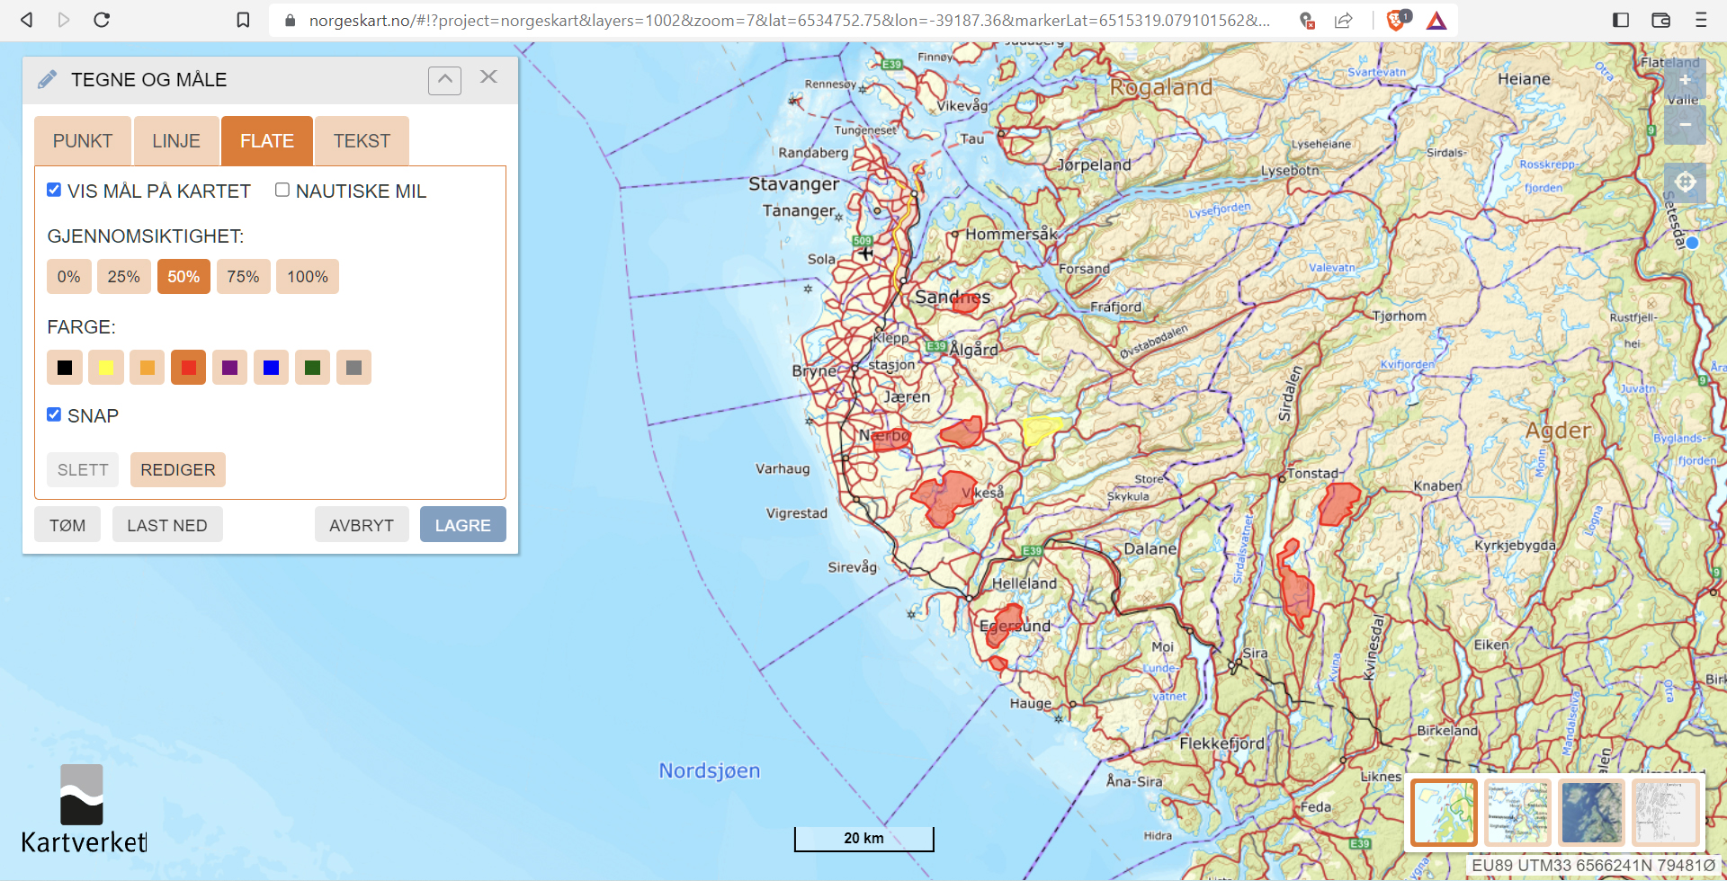Image resolution: width=1727 pixels, height=881 pixels.
Task: Select the blue color swatch
Action: tap(271, 368)
